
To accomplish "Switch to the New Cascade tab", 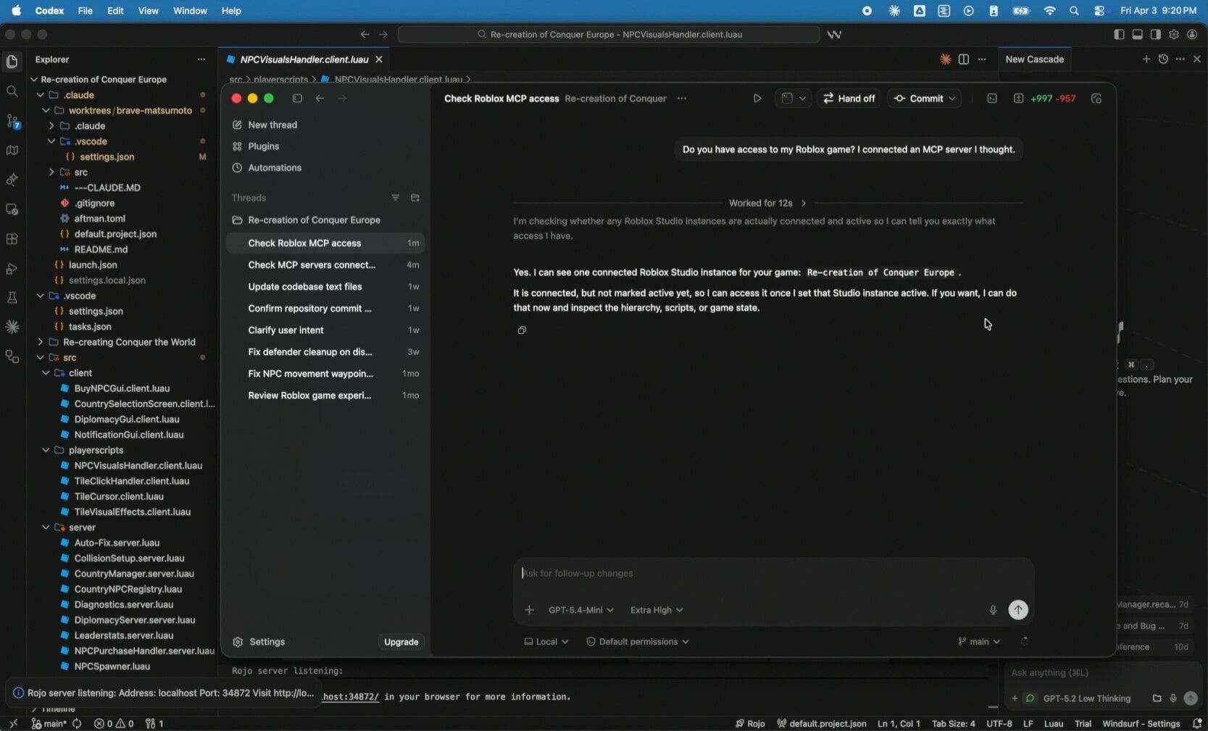I will (x=1035, y=59).
